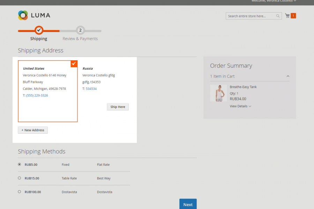Screen dimensions: 314x209
Task: Click the Best Way carrier text
Action: point(104,178)
